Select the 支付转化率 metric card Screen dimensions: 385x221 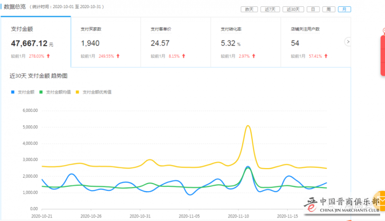tap(245, 42)
